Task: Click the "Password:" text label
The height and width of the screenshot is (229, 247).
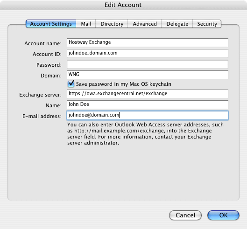Action: [x=49, y=65]
